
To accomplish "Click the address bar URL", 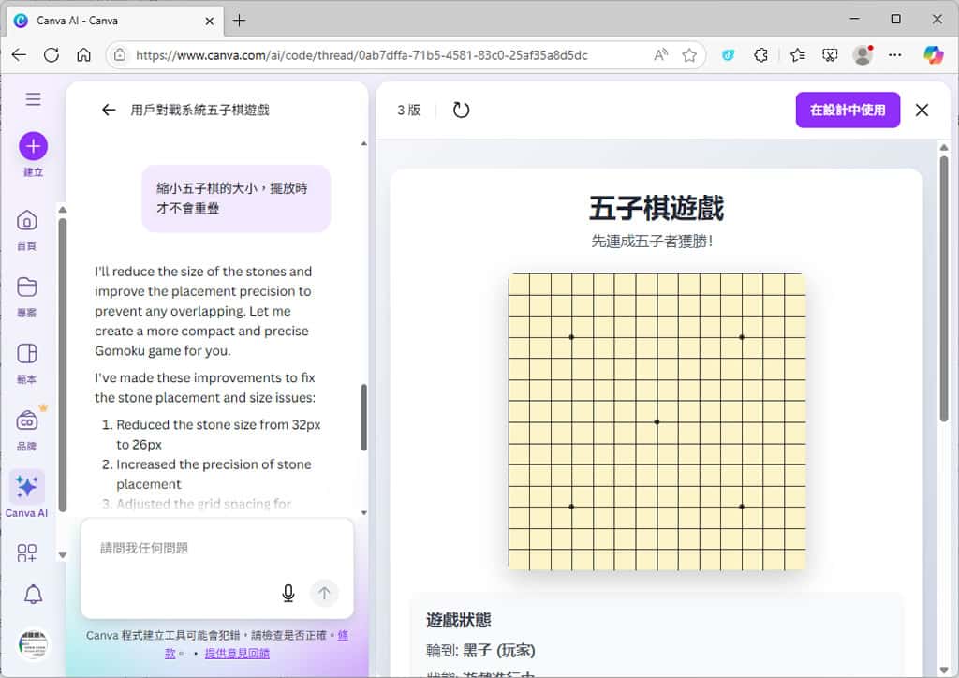I will coord(361,55).
